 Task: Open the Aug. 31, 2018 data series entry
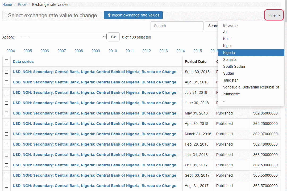click(94, 82)
